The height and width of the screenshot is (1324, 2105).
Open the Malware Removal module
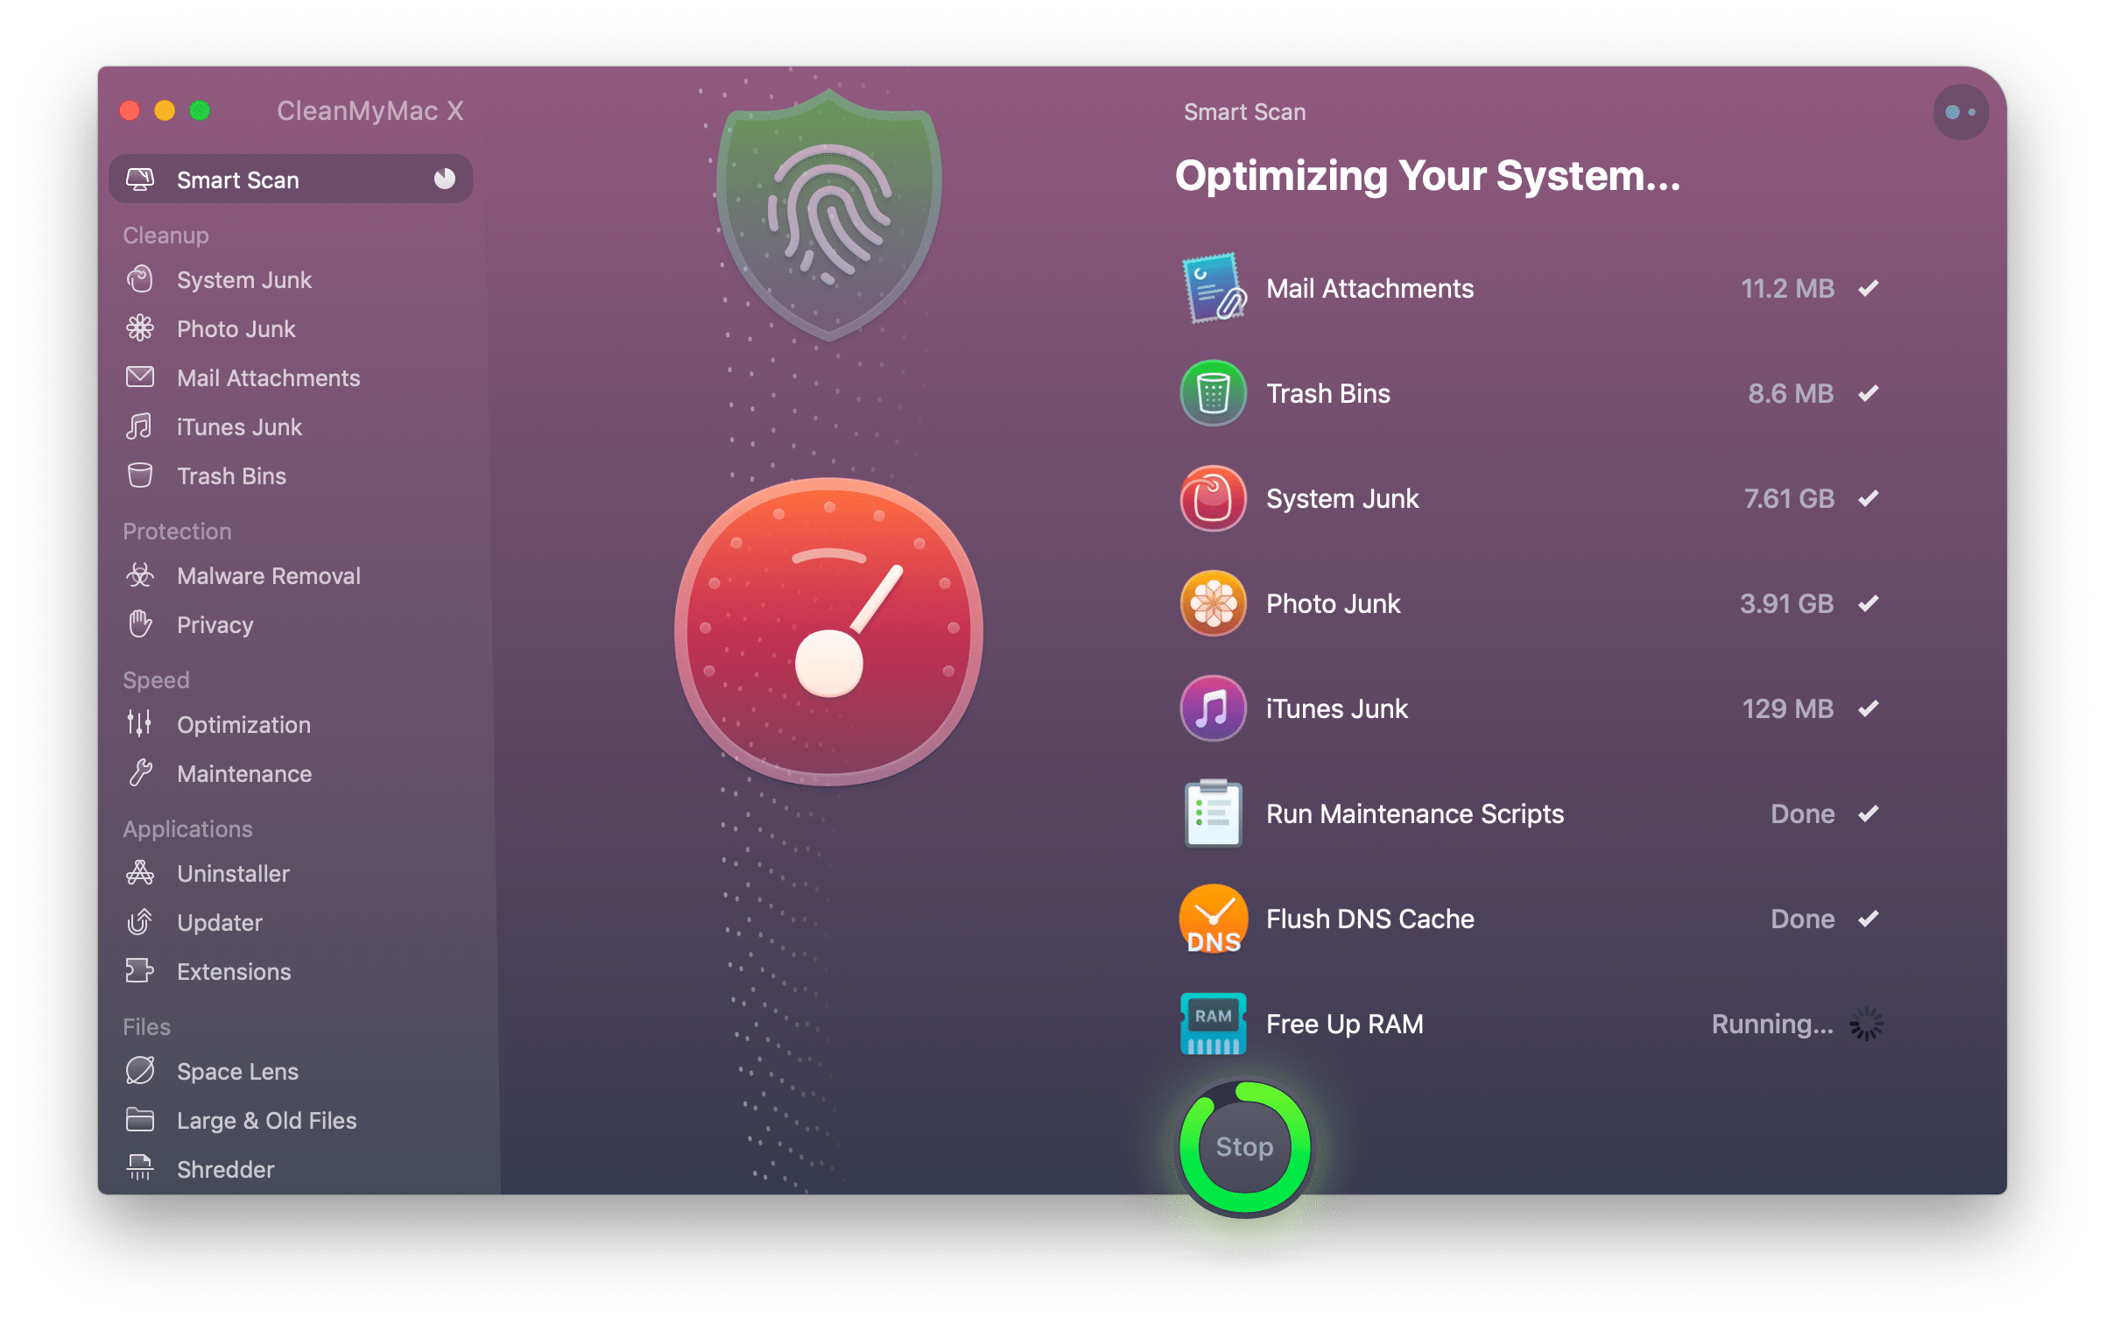(x=268, y=575)
